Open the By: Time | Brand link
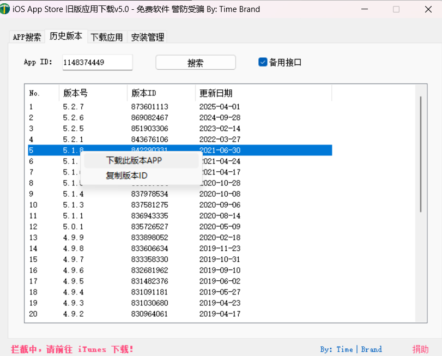The height and width of the screenshot is (356, 442). click(x=351, y=349)
